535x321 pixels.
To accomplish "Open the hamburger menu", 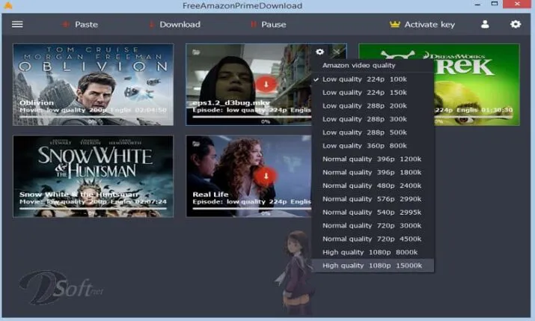I will (17, 24).
